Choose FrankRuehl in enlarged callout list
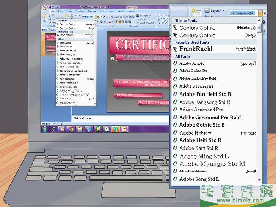276x207 pixels. [214, 49]
